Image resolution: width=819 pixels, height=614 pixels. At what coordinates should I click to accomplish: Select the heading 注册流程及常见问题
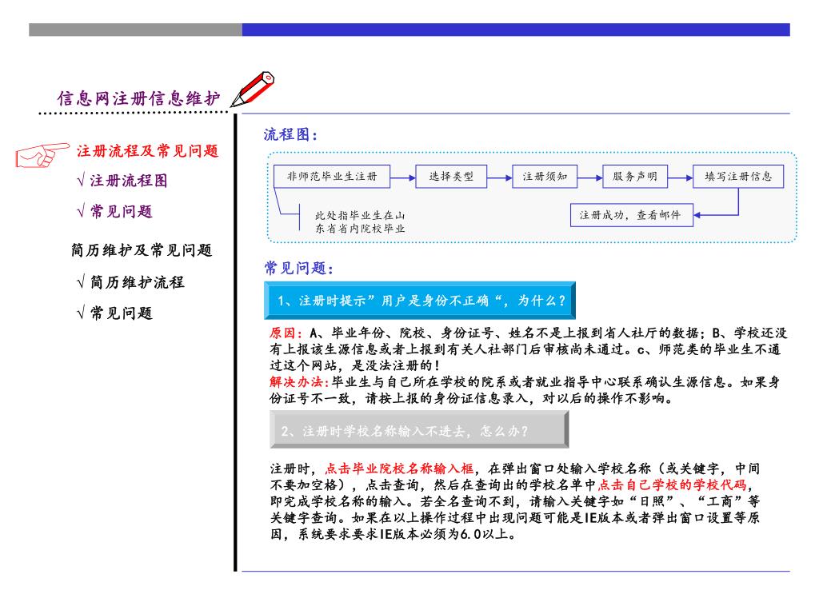pyautogui.click(x=147, y=151)
